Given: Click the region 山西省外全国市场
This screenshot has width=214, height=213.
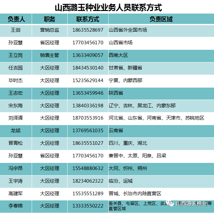Looking at the screenshot, I should [128, 30].
